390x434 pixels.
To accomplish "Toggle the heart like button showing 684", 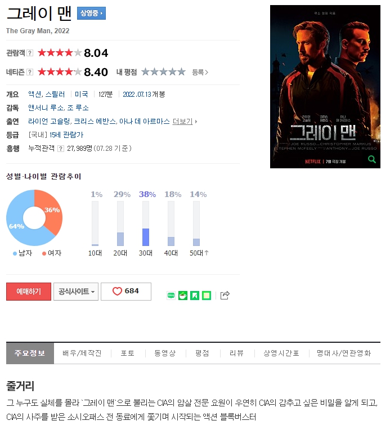I will click(x=126, y=292).
